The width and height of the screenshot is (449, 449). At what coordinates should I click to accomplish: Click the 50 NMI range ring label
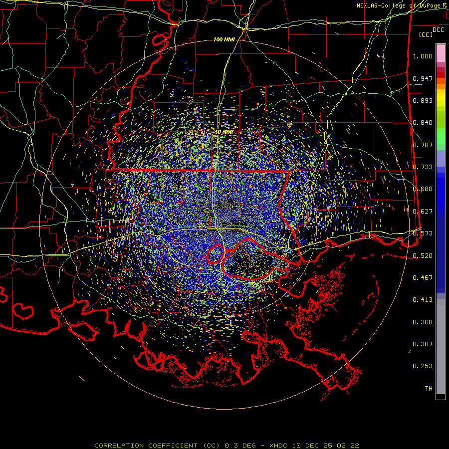(x=224, y=132)
